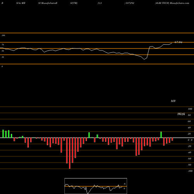
Task: Click the '(5,5' parameter text in the header
Action: click(x=100, y=3)
